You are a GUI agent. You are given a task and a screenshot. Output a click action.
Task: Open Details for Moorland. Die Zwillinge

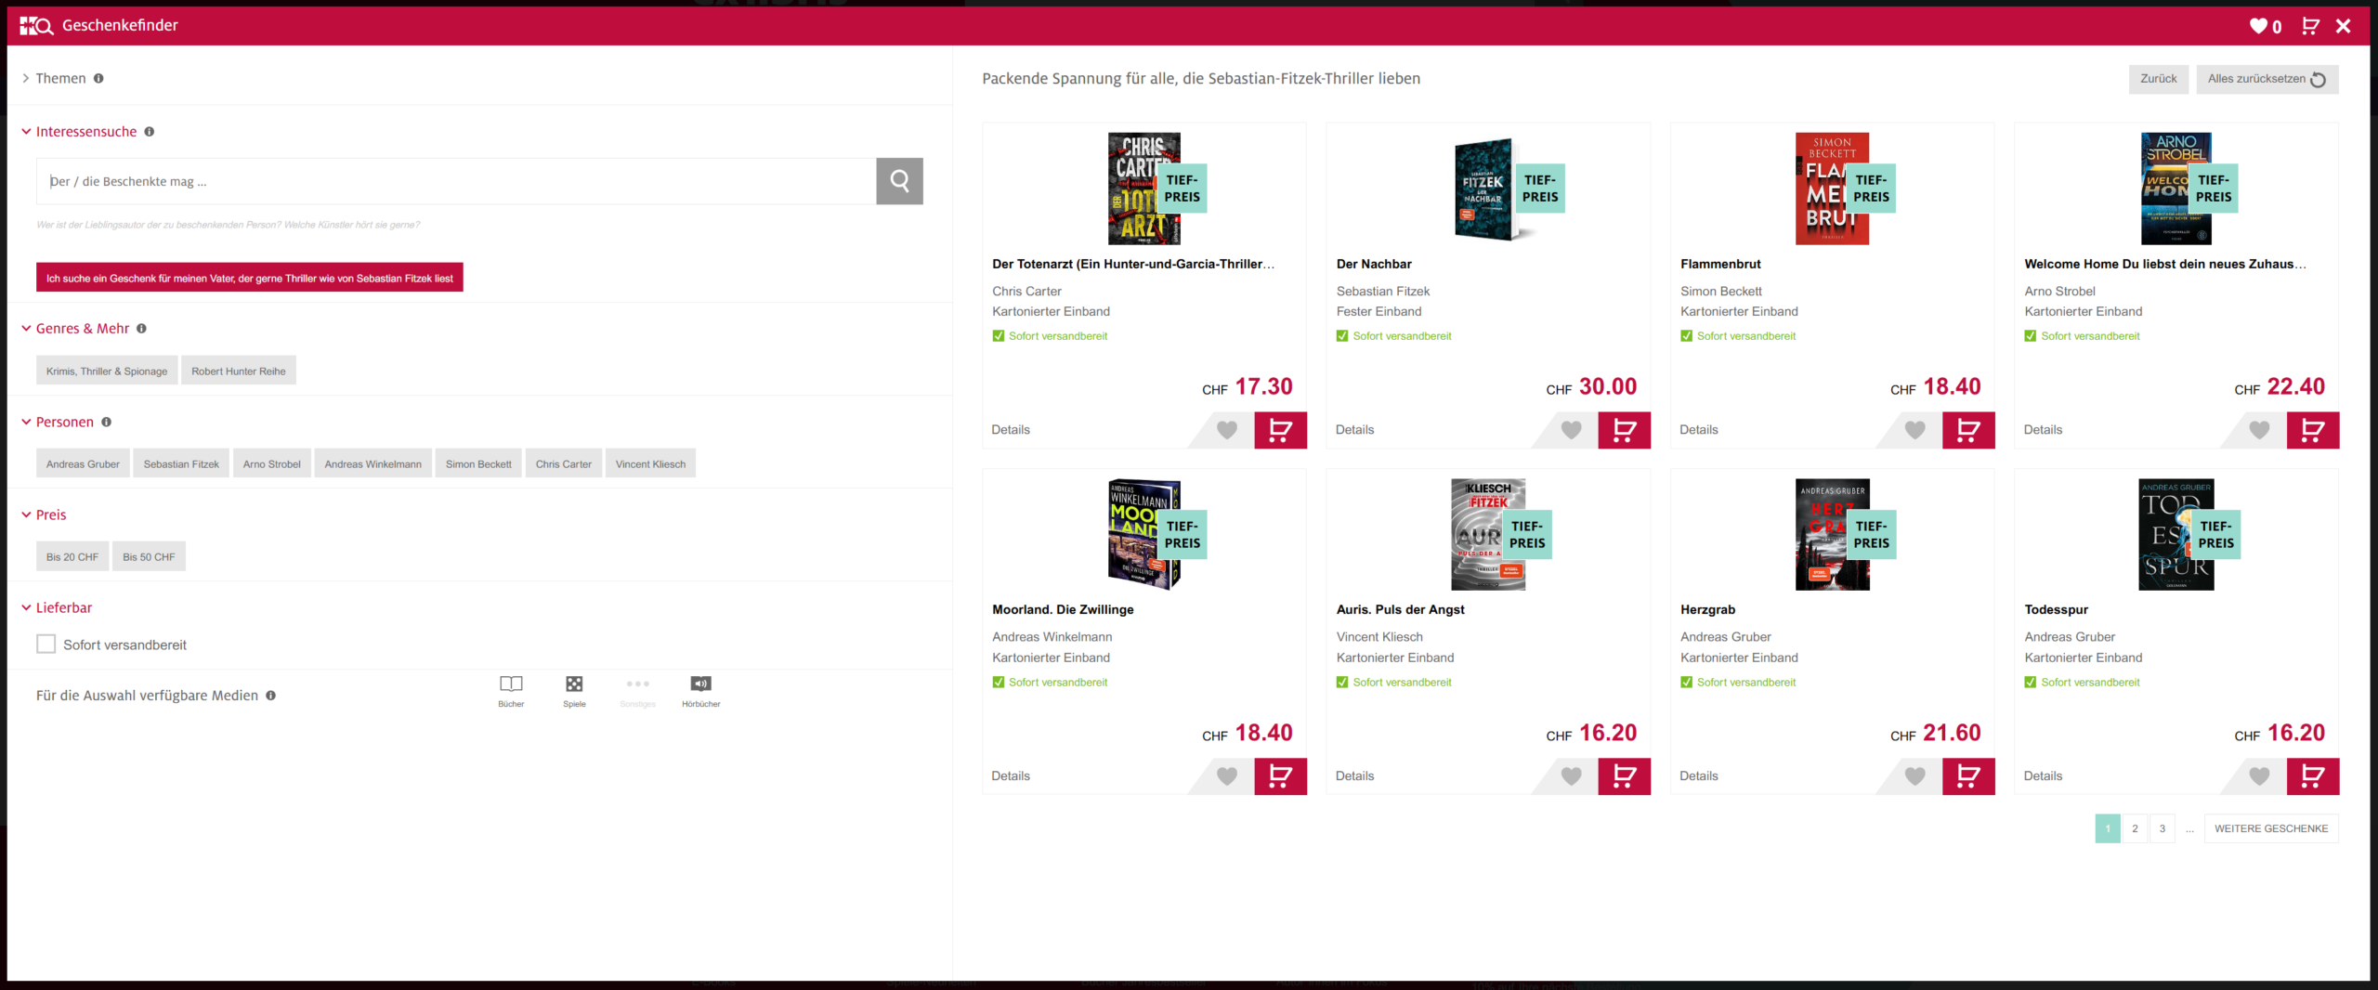(x=1011, y=776)
